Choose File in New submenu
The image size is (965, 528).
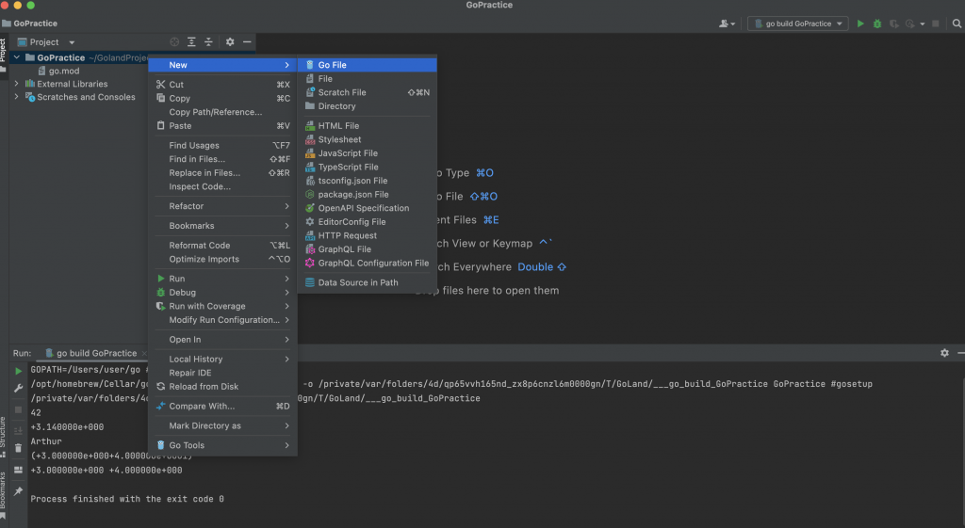(367, 79)
